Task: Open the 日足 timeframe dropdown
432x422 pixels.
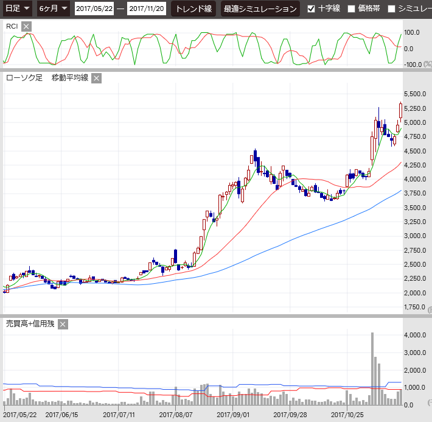Action: [18, 9]
